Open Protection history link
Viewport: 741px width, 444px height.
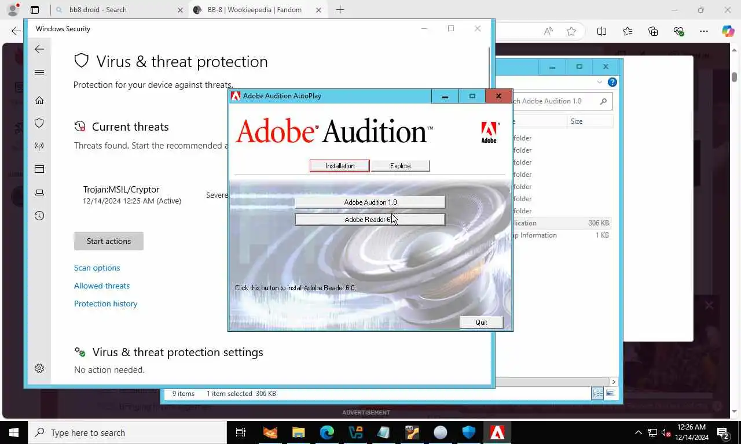point(106,304)
